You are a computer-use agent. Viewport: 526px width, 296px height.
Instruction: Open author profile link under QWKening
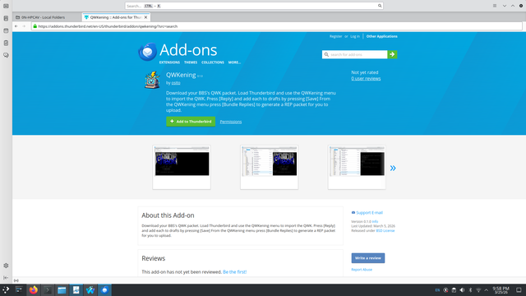click(x=176, y=83)
